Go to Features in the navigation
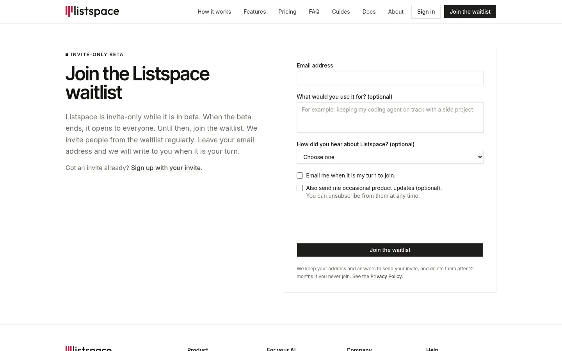The height and width of the screenshot is (351, 562). [x=254, y=12]
